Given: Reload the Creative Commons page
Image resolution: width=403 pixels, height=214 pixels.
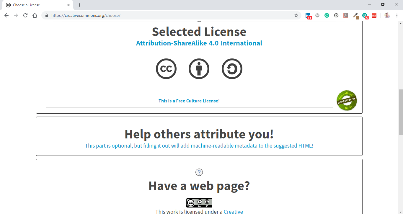Looking at the screenshot, I should [25, 15].
